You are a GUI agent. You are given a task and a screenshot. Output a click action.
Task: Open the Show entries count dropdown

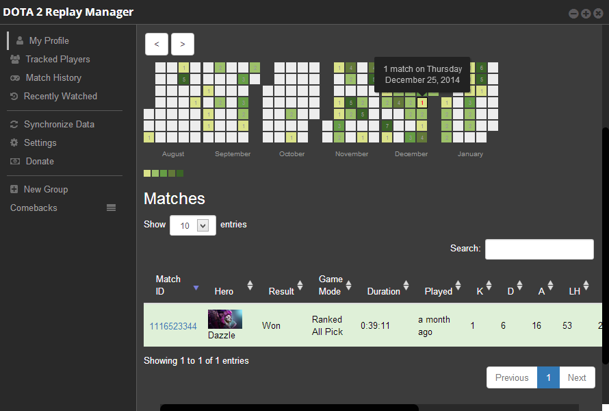coord(193,225)
